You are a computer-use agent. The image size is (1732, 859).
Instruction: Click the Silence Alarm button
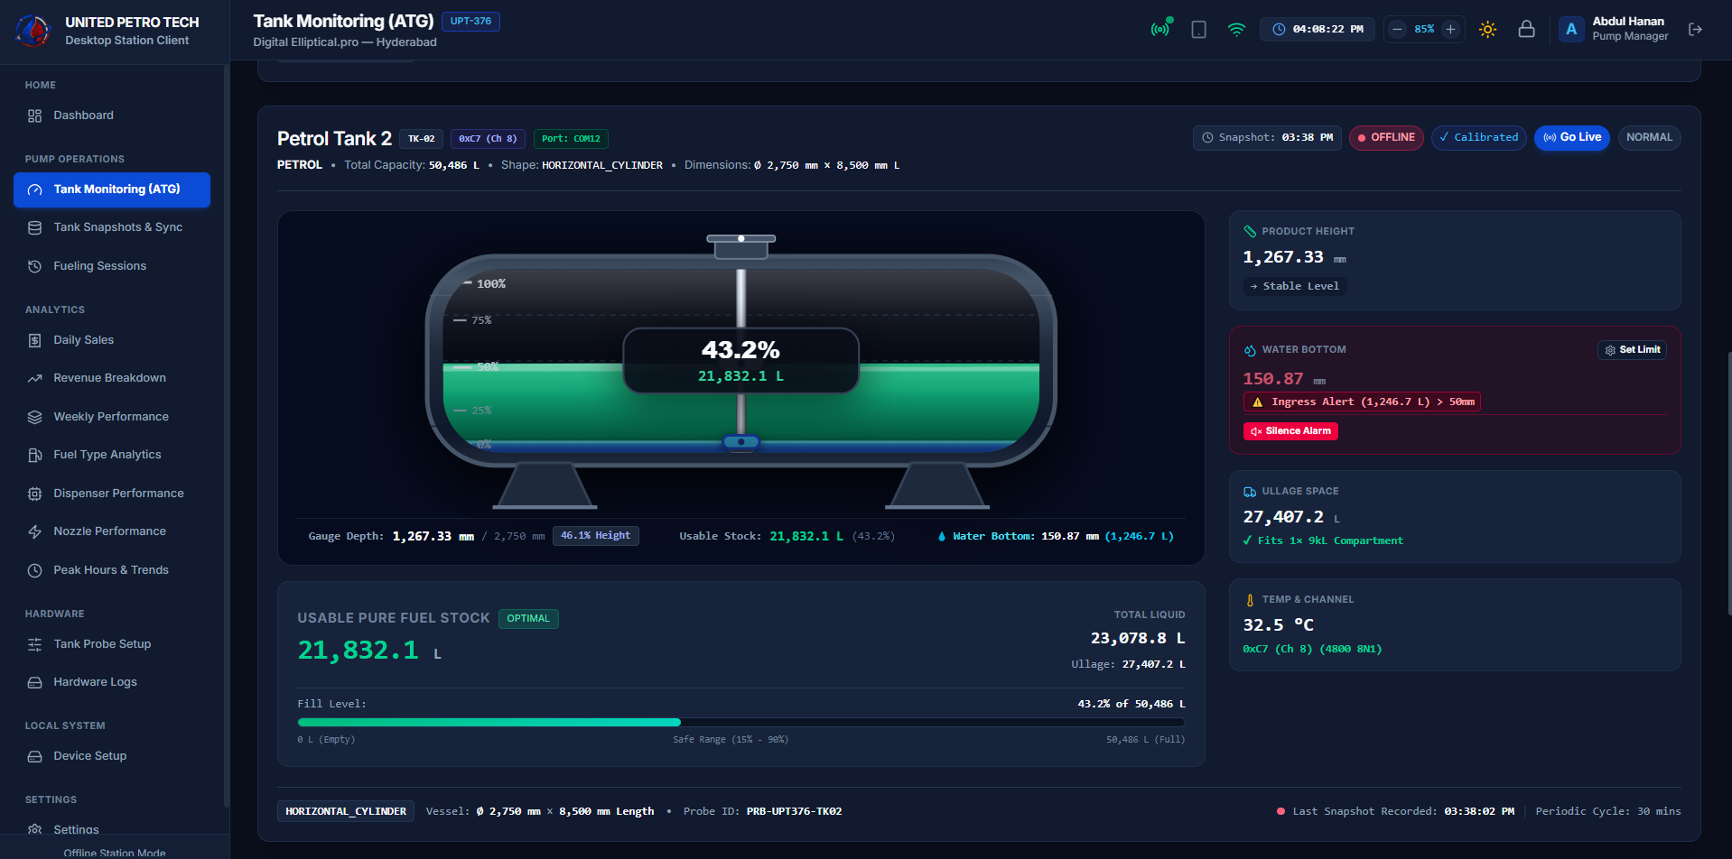[x=1290, y=431]
